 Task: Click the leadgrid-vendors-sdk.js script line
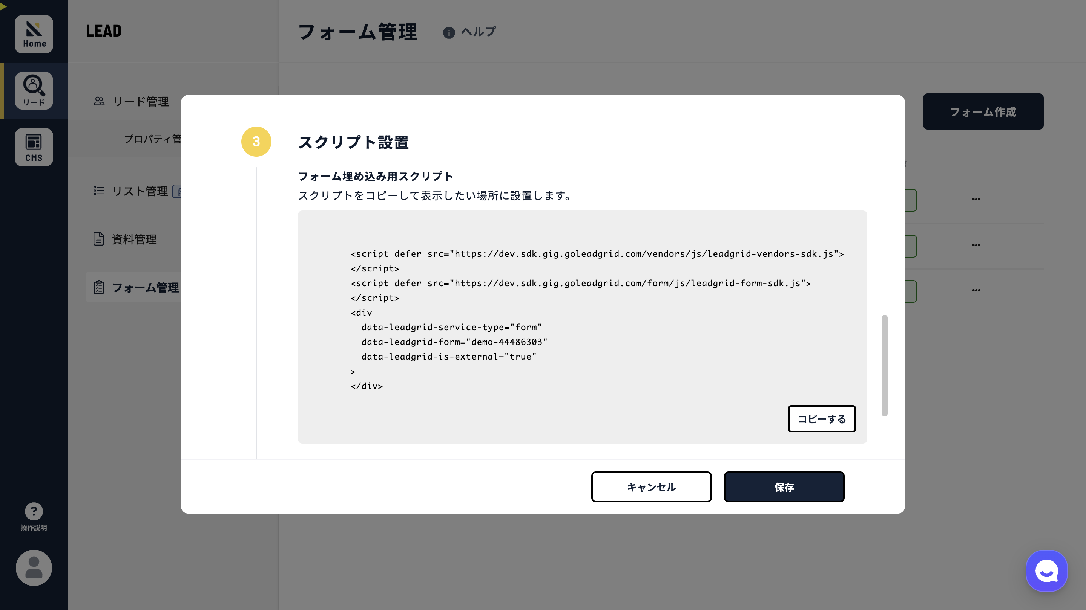pos(597,254)
